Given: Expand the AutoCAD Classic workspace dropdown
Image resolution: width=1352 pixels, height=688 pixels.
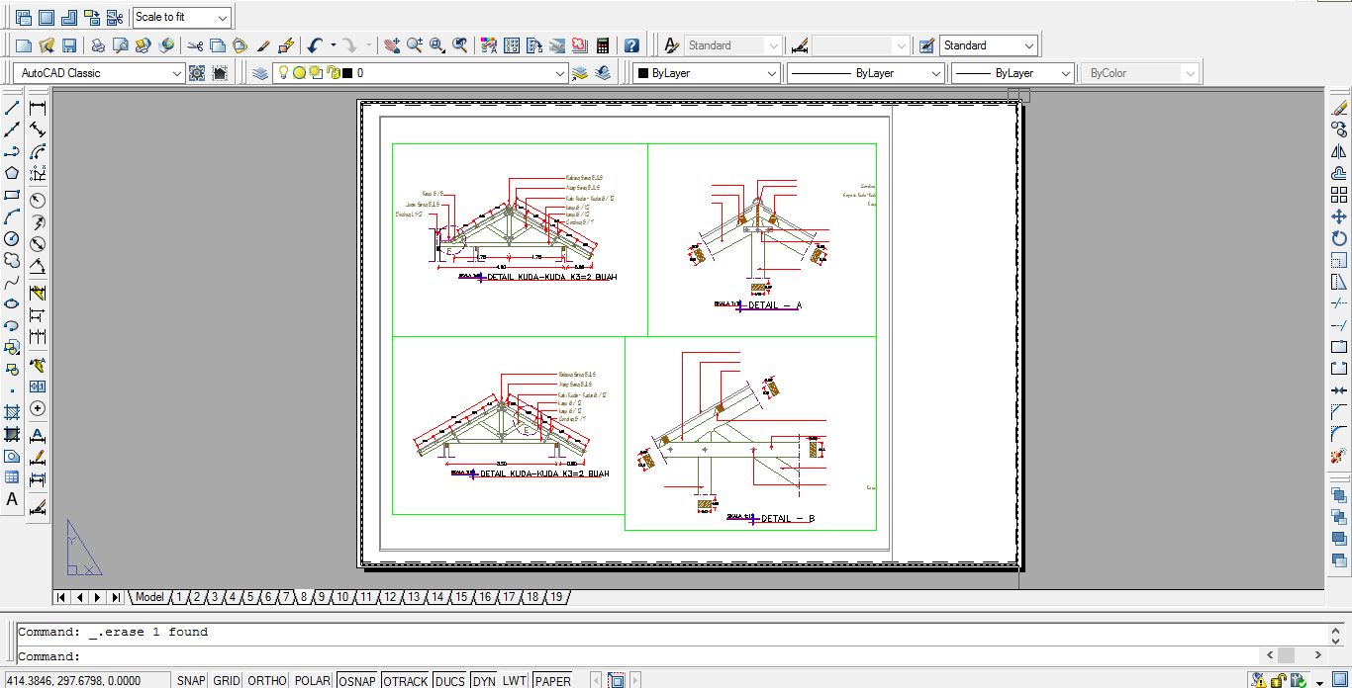Looking at the screenshot, I should pos(177,73).
